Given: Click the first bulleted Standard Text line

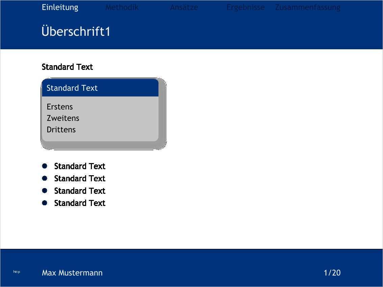Looking at the screenshot, I should click(80, 166).
